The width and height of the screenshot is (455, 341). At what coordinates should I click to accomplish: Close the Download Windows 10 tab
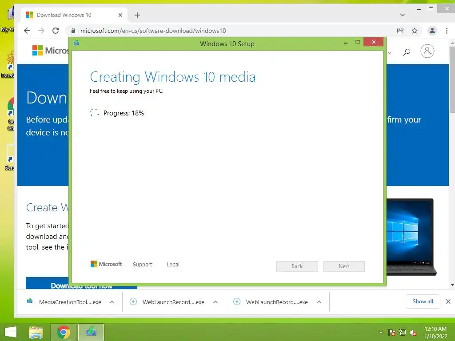click(120, 15)
